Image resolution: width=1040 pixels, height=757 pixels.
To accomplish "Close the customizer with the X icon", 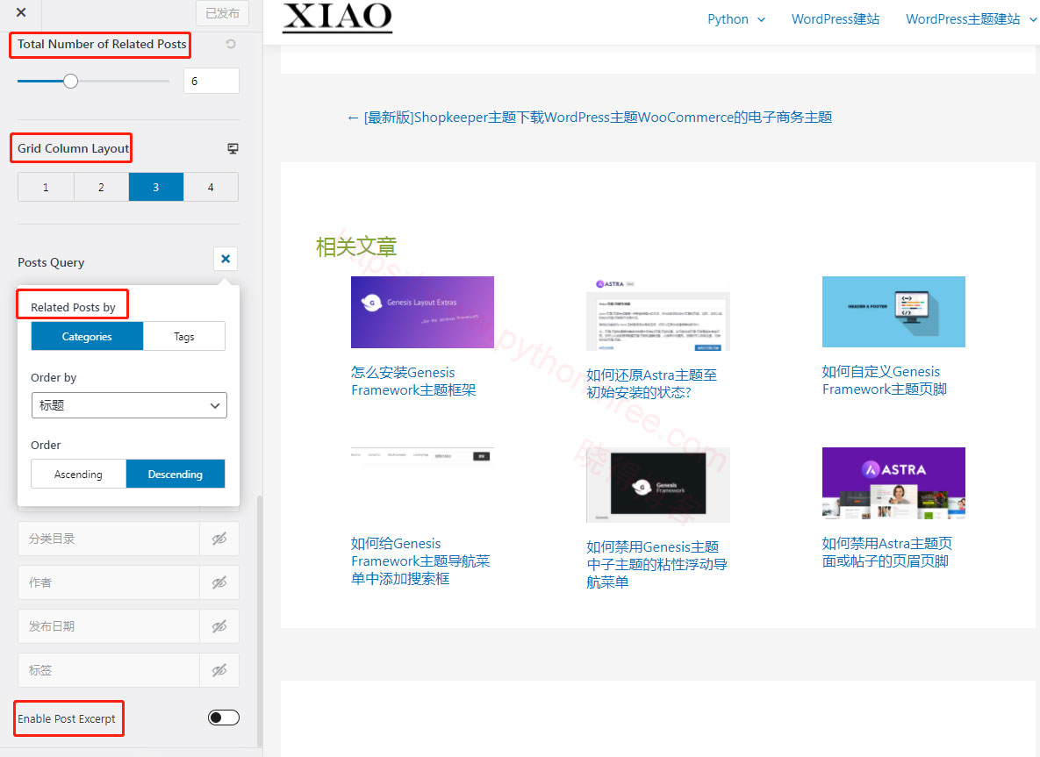I will coord(21,12).
